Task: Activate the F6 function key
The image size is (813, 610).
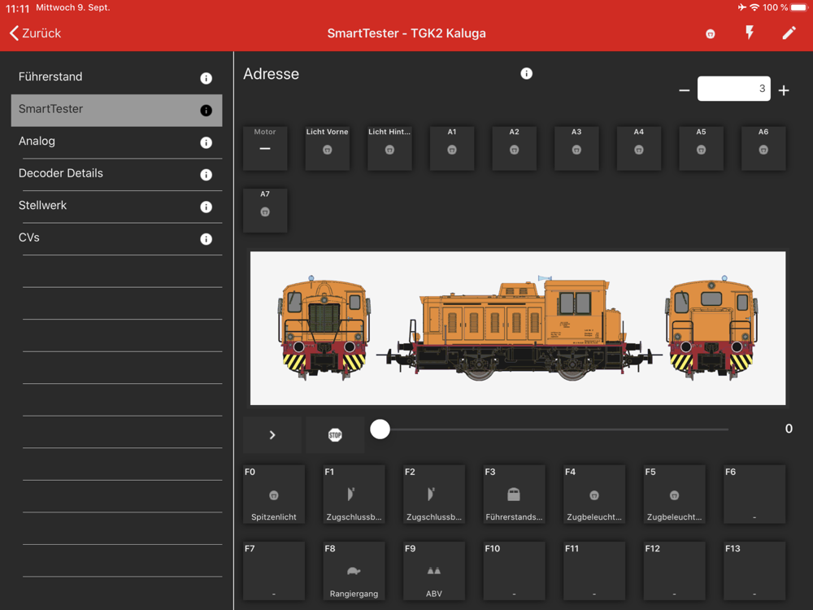Action: pyautogui.click(x=754, y=495)
